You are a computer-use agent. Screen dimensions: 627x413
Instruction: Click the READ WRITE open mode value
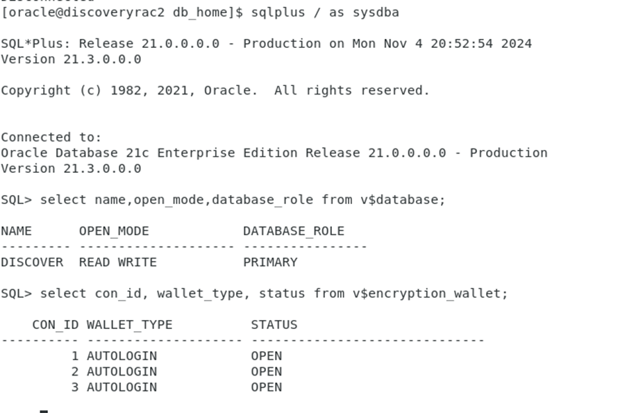click(118, 262)
